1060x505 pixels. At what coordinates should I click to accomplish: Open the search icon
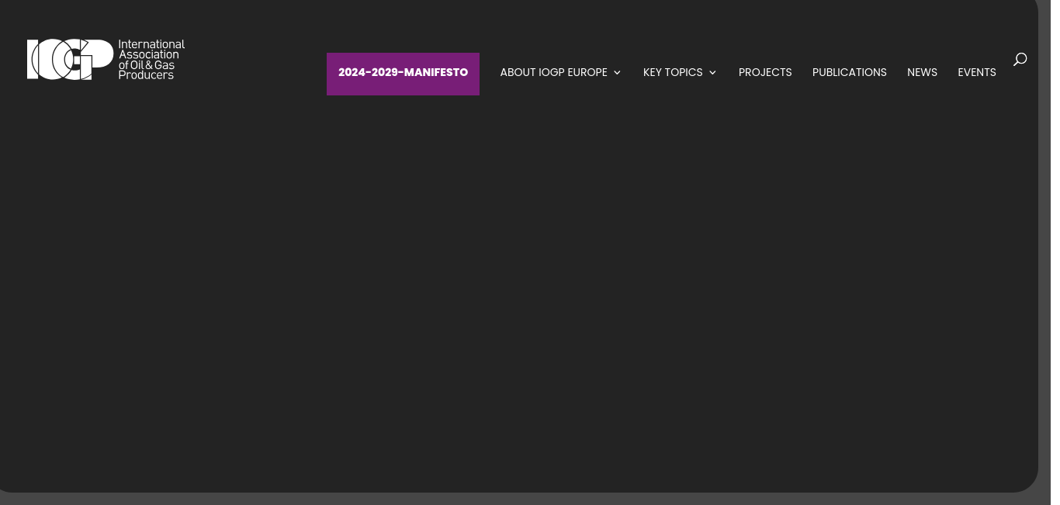(x=1020, y=60)
